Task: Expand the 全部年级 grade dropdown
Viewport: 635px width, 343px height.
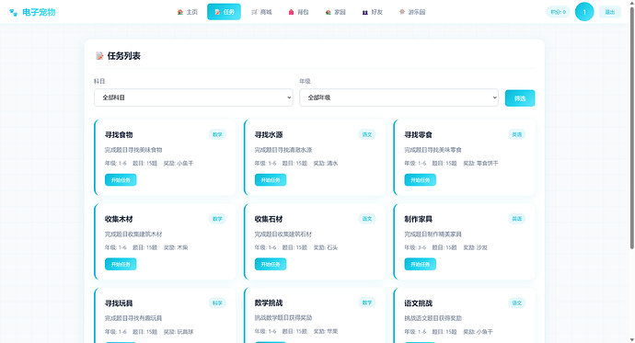Action: pos(398,97)
